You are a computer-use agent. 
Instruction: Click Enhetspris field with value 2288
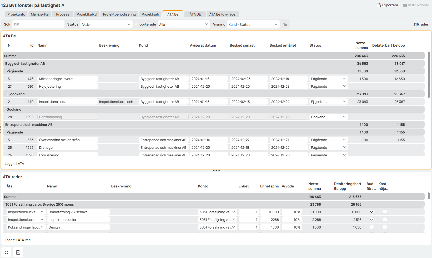pyautogui.click(x=270, y=220)
